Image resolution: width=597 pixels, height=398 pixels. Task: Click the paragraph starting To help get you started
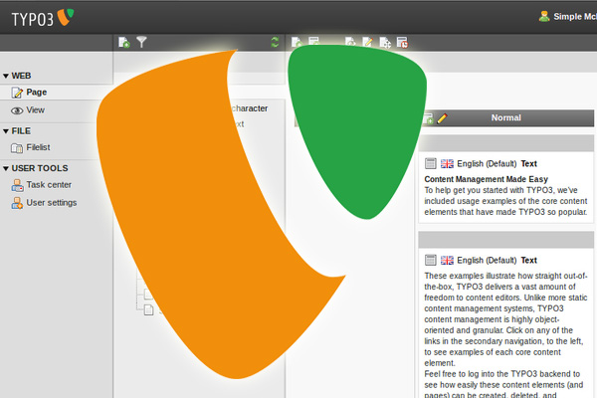506,201
